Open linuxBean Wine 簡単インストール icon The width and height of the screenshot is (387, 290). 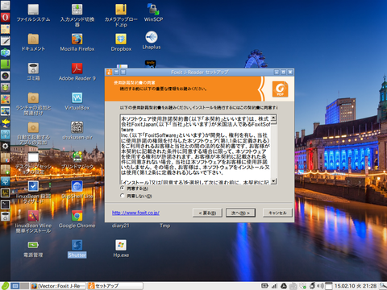coord(33,222)
